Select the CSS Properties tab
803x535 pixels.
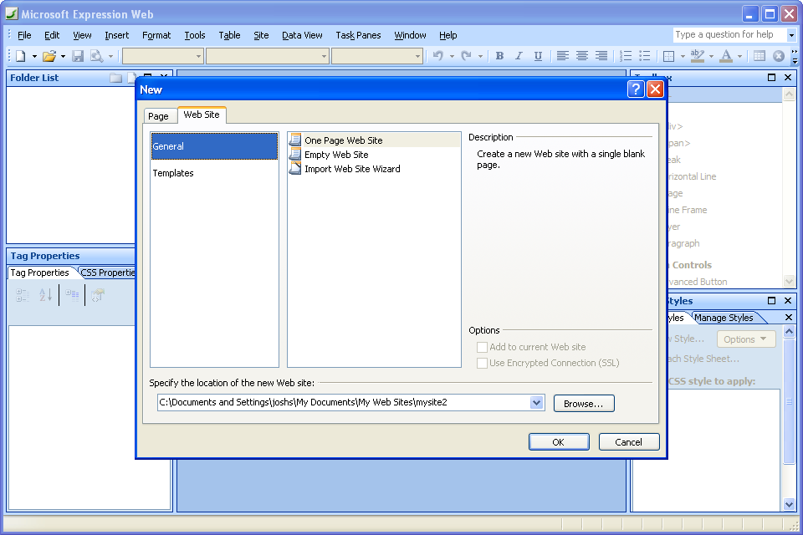click(x=108, y=273)
